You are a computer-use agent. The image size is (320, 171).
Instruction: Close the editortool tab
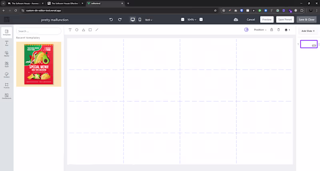122,3
